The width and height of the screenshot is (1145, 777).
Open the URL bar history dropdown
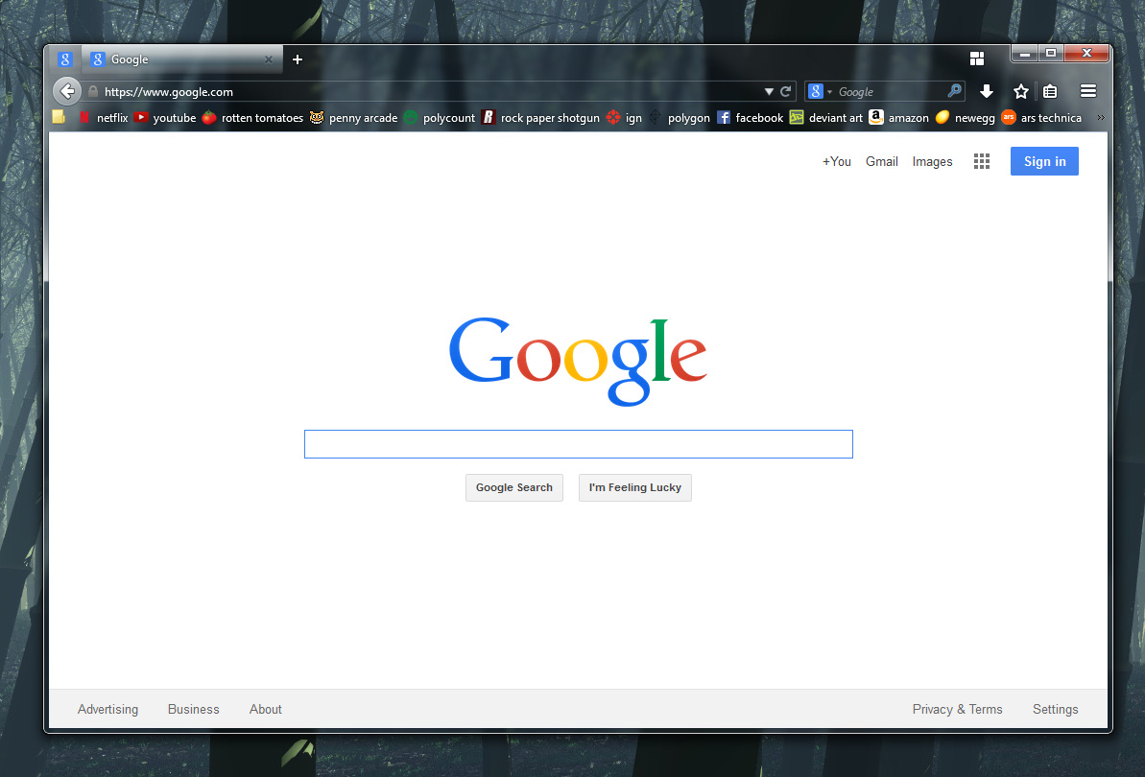pyautogui.click(x=767, y=91)
